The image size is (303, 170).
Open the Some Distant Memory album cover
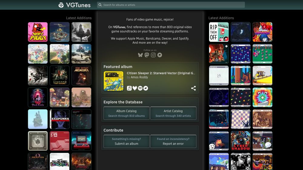pos(81,76)
